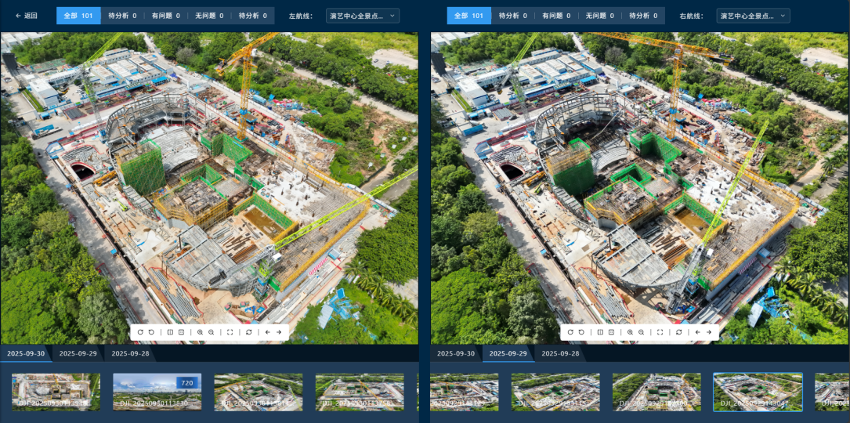Switch left panel to 2025-09-29 date tab
Image resolution: width=850 pixels, height=423 pixels.
pos(78,354)
